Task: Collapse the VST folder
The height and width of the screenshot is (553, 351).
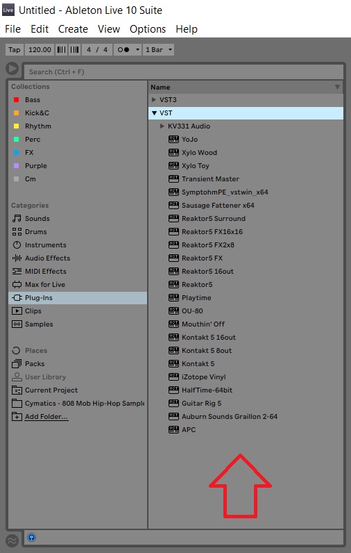Action: coord(154,113)
